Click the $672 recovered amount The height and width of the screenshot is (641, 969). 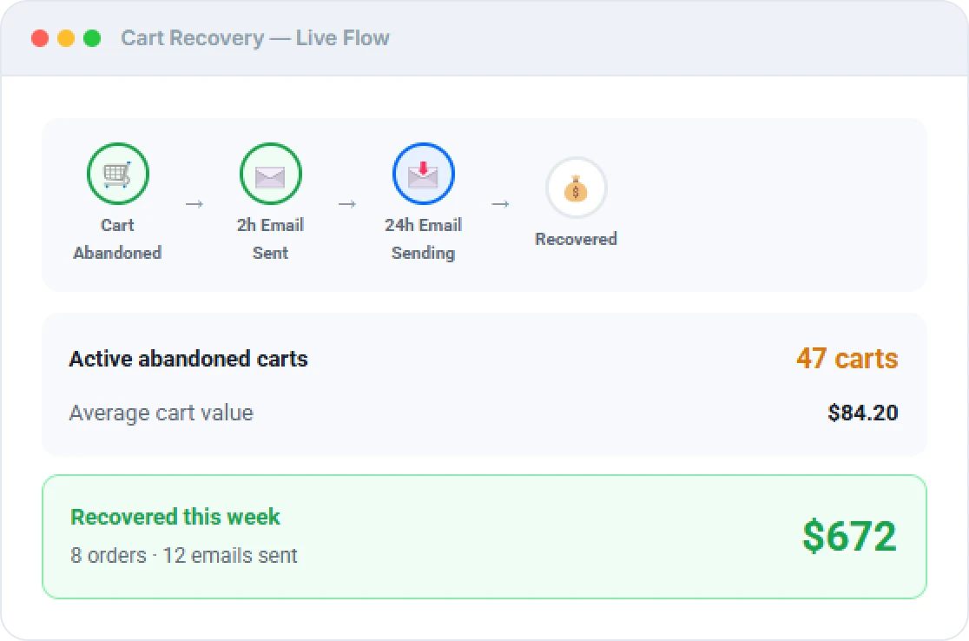pyautogui.click(x=849, y=536)
